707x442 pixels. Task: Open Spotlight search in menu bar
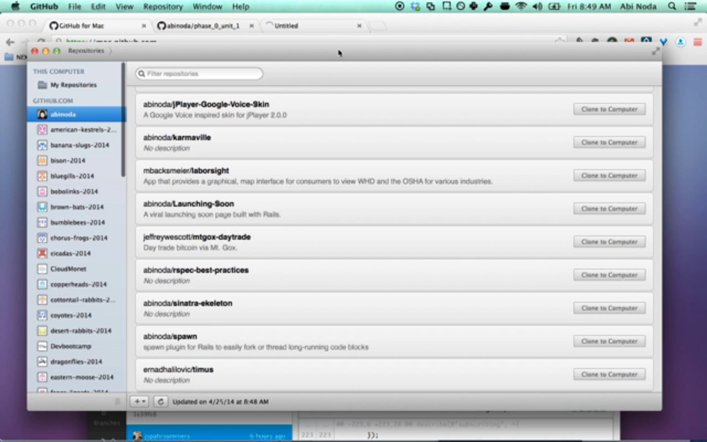672,6
